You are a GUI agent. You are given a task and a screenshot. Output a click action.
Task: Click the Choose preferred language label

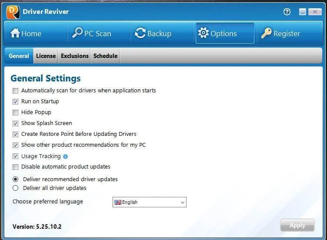coord(48,202)
